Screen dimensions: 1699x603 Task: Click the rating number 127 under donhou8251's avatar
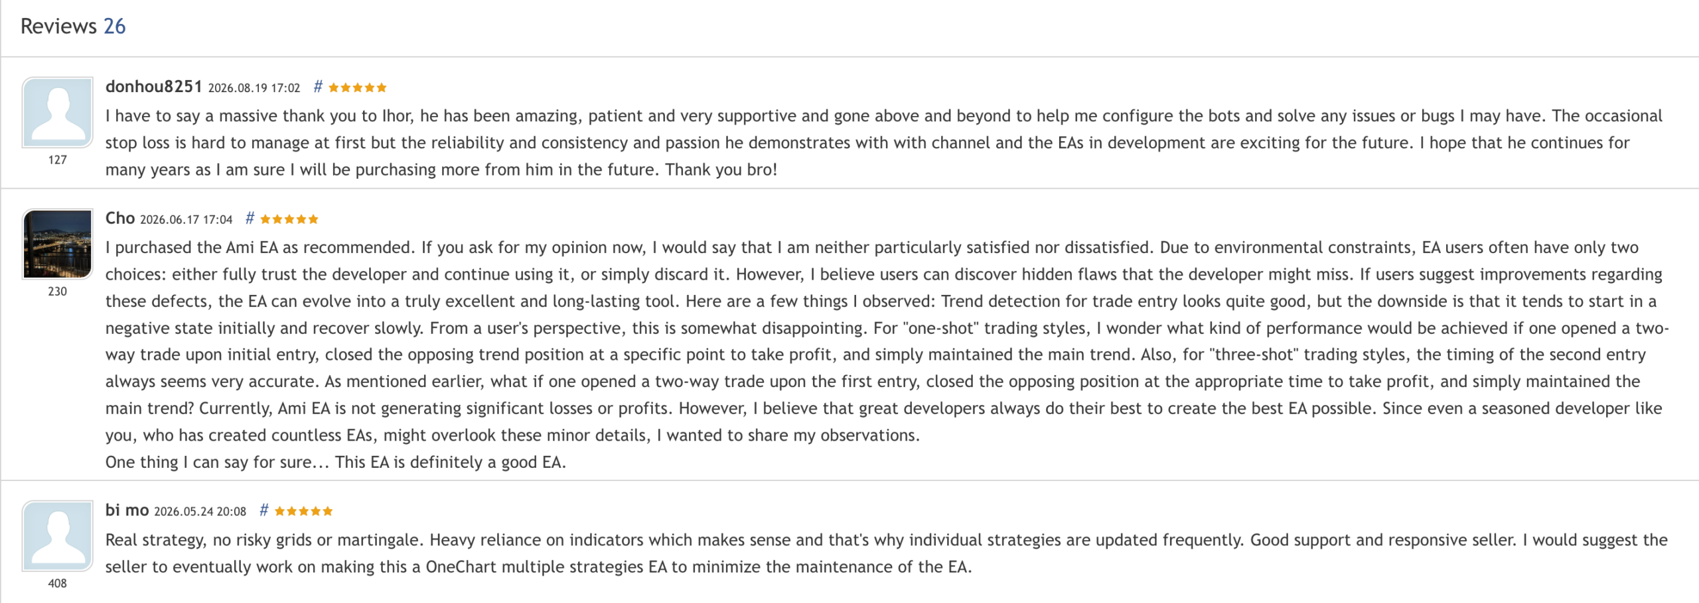(58, 160)
